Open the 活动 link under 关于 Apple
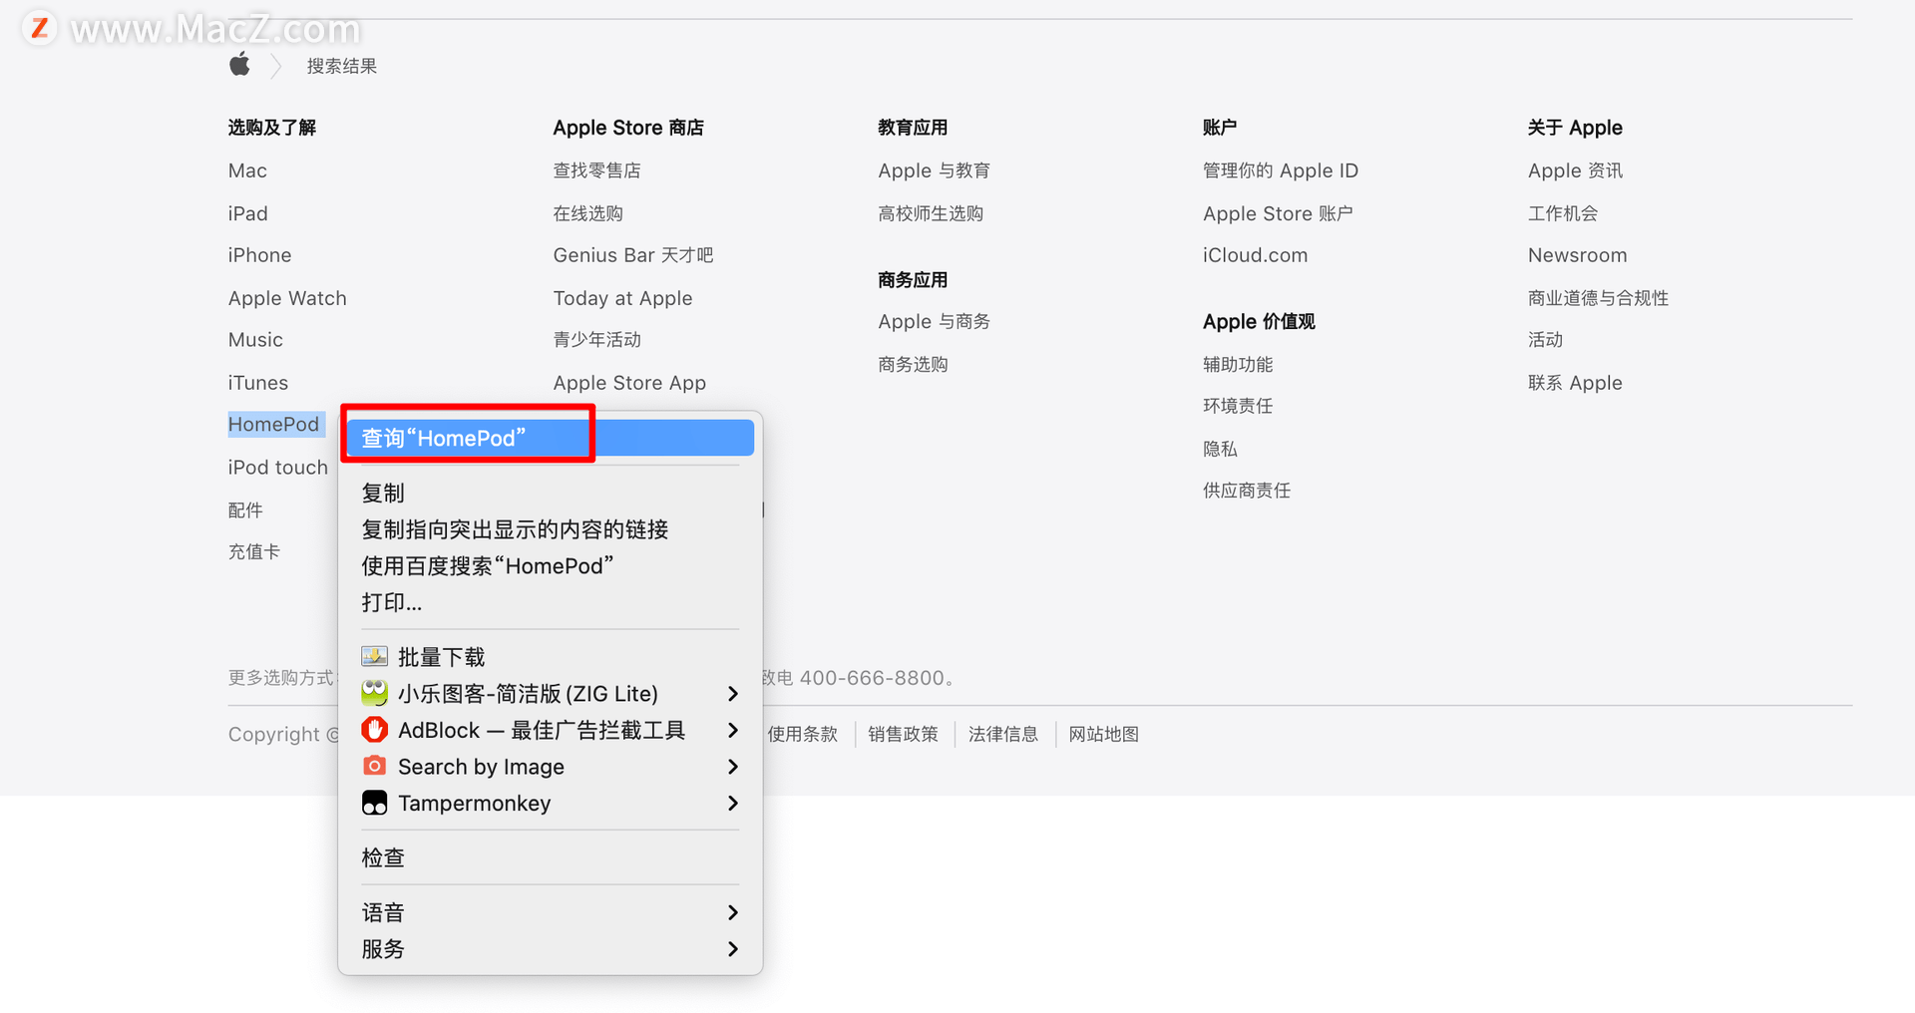This screenshot has width=1915, height=1013. (1545, 340)
